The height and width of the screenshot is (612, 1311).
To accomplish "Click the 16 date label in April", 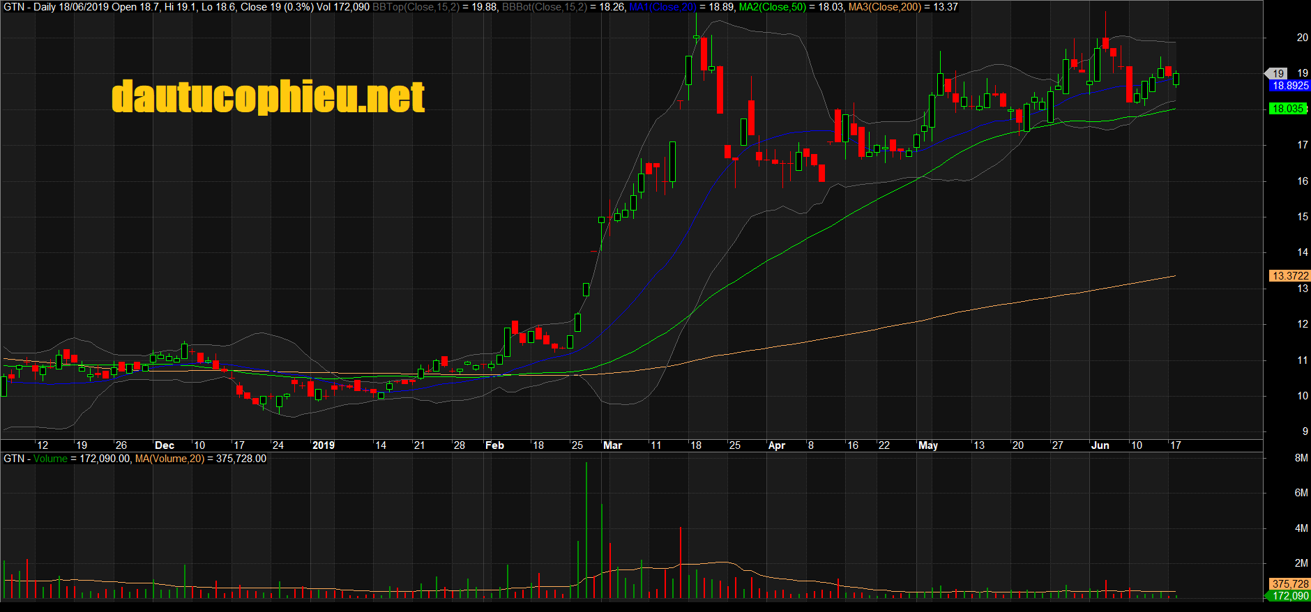I will click(x=853, y=445).
